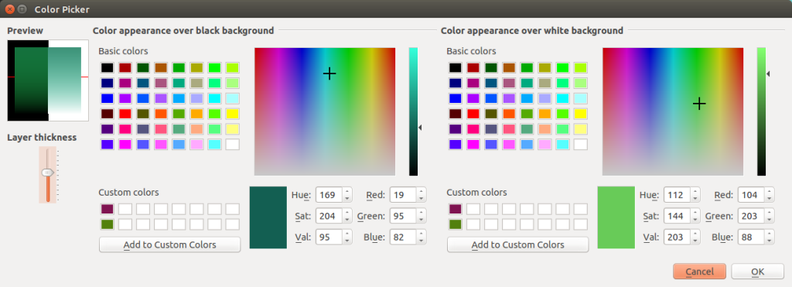Viewport: 792px width, 287px height.
Task: Confirm the dialog with OK
Action: tap(758, 272)
